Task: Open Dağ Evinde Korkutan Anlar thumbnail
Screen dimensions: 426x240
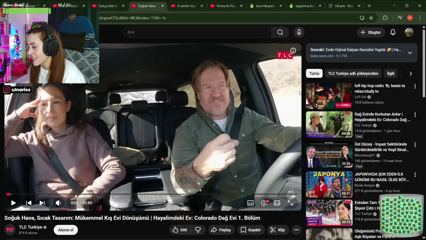Action: (x=329, y=124)
